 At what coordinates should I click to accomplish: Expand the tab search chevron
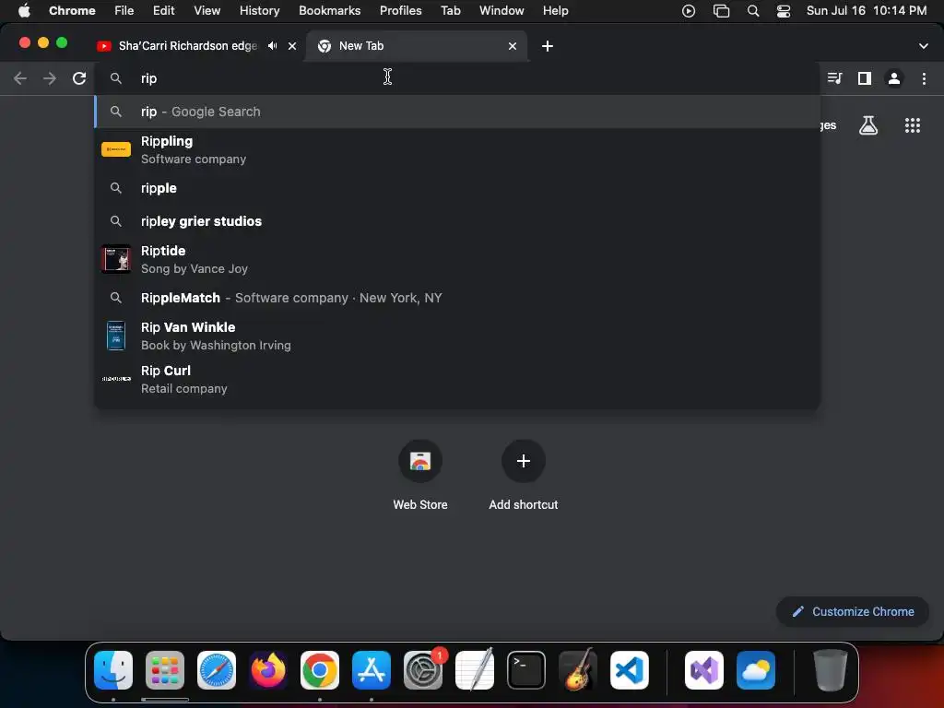[x=923, y=46]
